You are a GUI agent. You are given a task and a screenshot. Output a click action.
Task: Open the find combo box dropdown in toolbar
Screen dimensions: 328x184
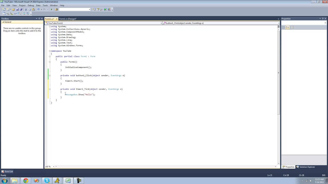[x=89, y=9]
